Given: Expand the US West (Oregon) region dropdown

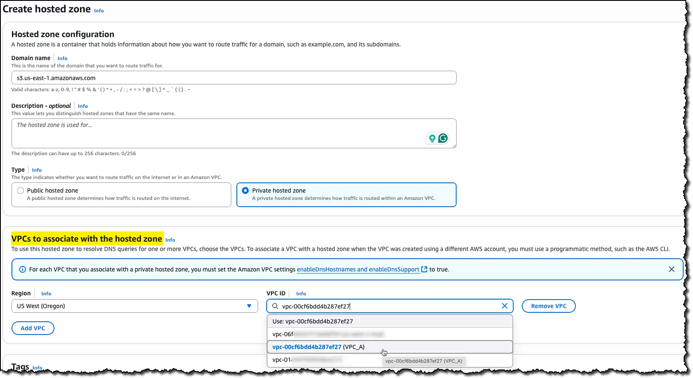Looking at the screenshot, I should 249,306.
